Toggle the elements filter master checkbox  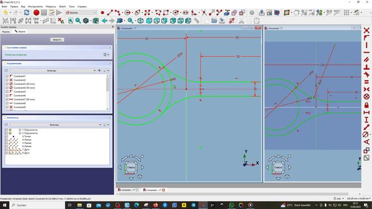pos(6,124)
